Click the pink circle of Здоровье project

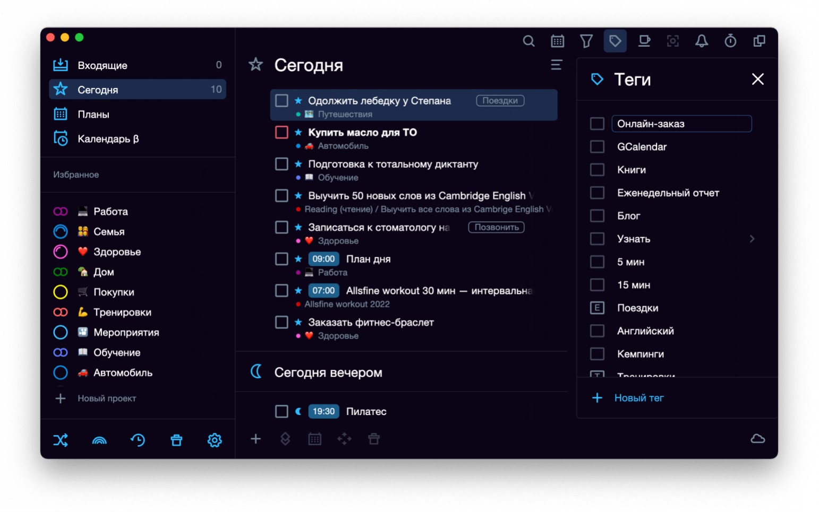pos(61,251)
